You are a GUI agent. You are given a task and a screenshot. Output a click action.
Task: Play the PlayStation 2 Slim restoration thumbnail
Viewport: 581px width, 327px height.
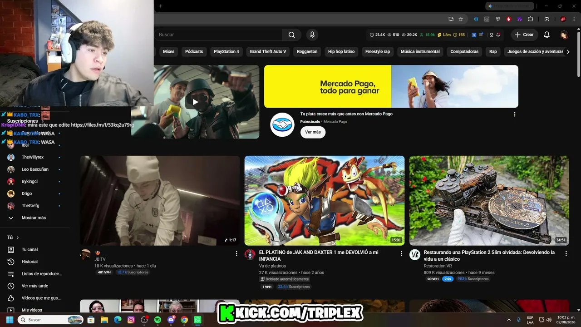(489, 201)
